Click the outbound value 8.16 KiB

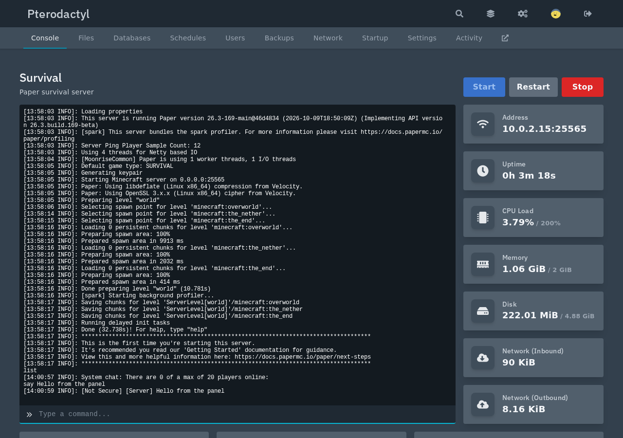[x=524, y=409]
